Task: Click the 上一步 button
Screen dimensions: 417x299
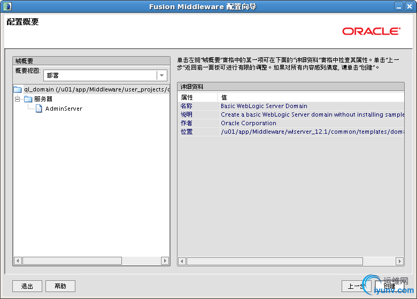Action: (x=356, y=286)
